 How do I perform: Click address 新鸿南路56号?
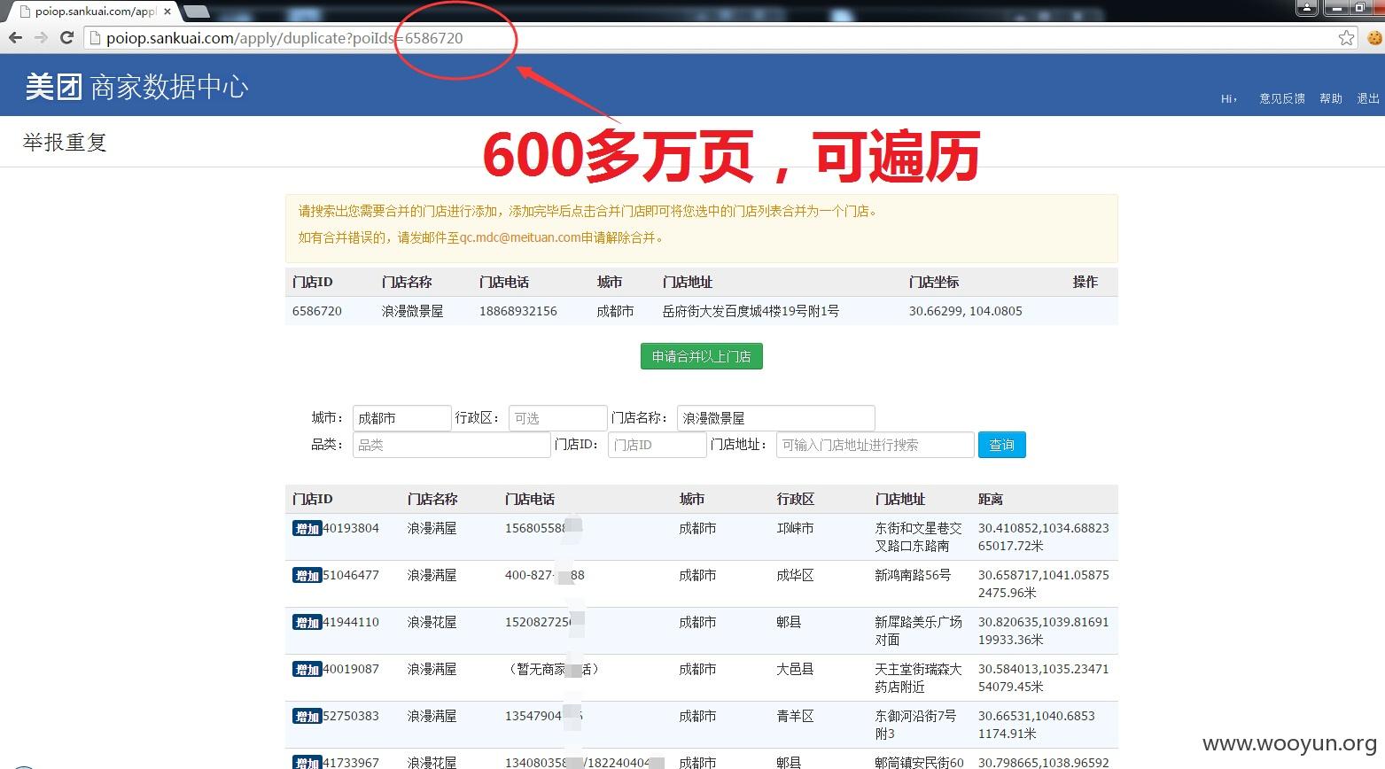point(913,575)
